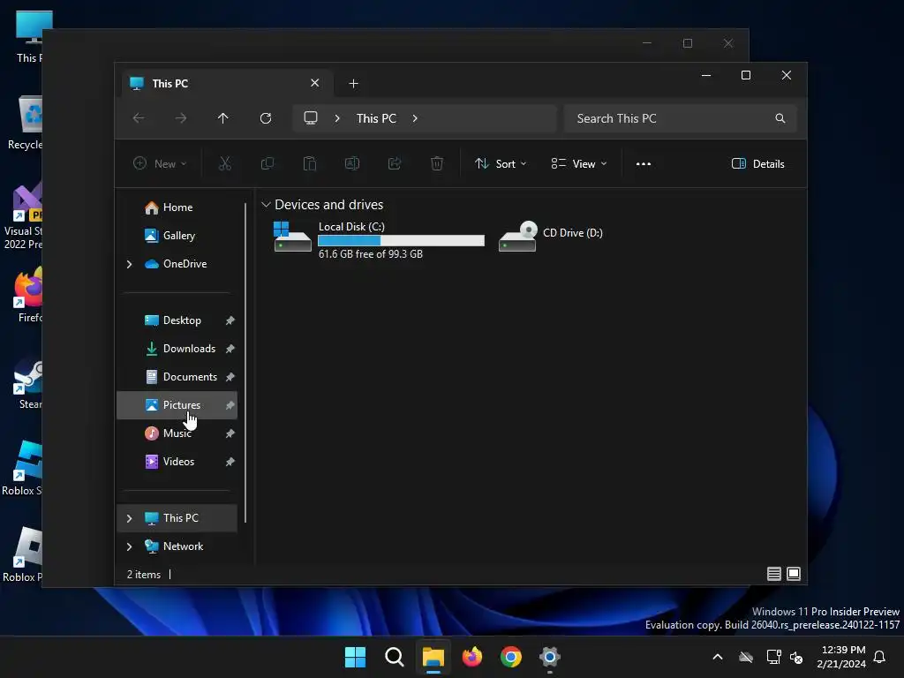Unpin Desktop using its pin icon

pyautogui.click(x=230, y=320)
